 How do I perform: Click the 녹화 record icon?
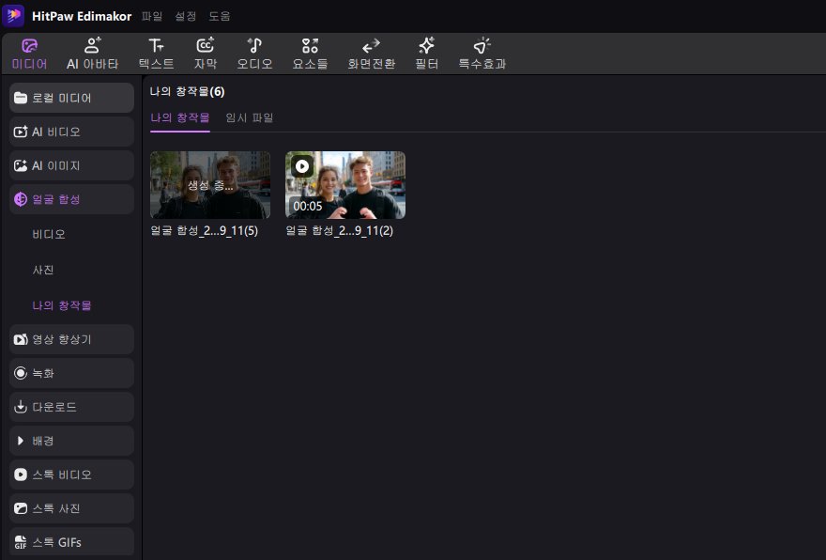point(21,373)
